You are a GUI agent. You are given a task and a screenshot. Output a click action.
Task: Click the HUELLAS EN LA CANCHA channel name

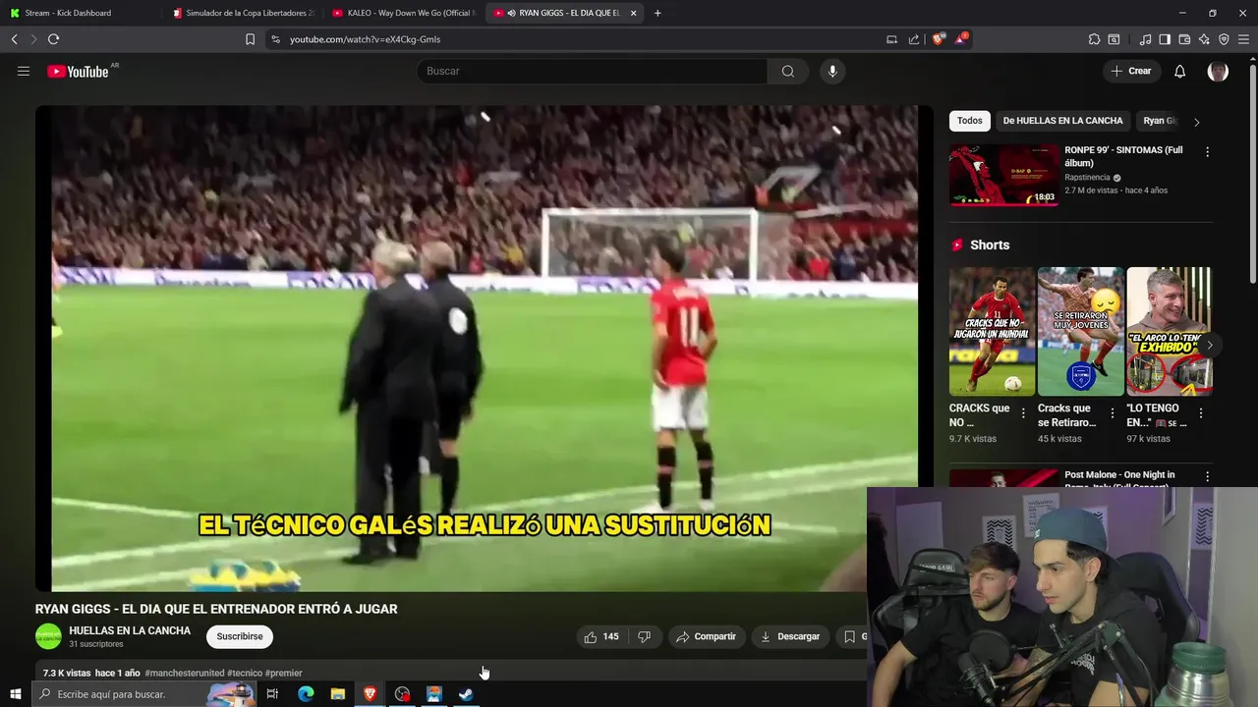click(x=130, y=630)
